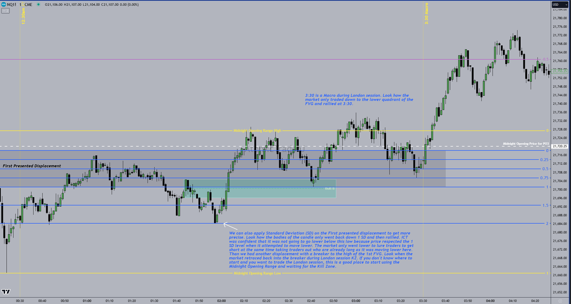The height and width of the screenshot is (304, 571).
Task: Expand the collapsed indicators legend showing 2
Action: coord(5,11)
